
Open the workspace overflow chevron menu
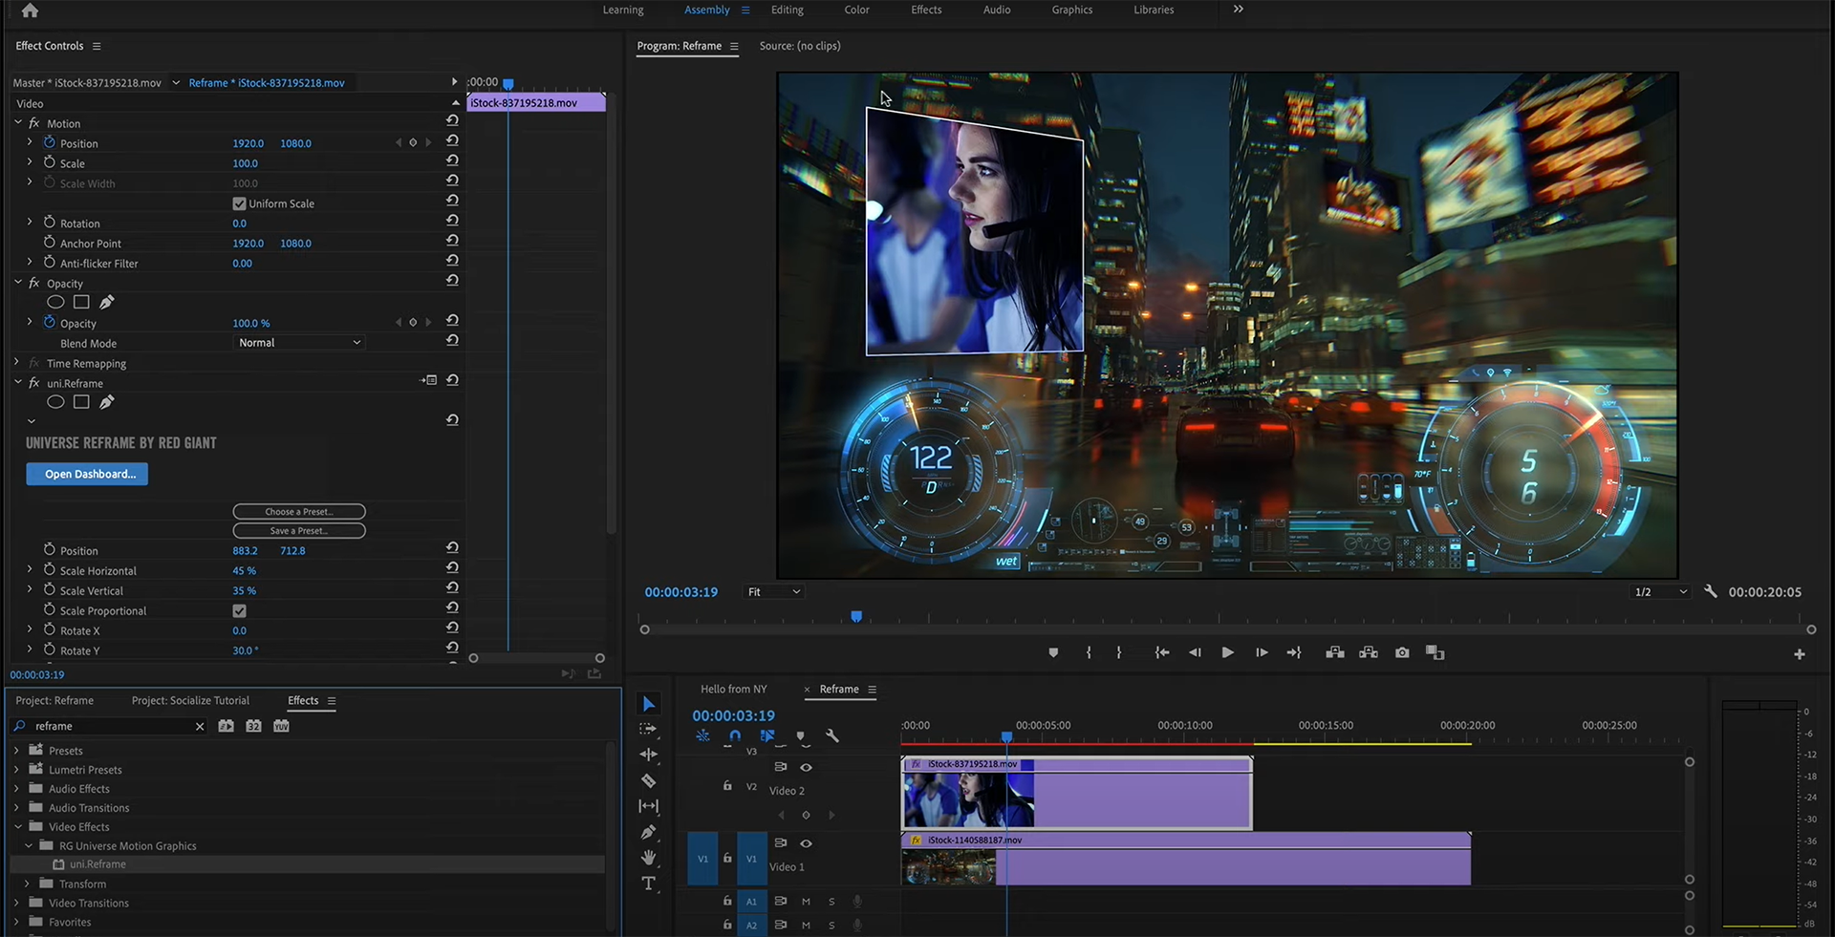point(1239,10)
